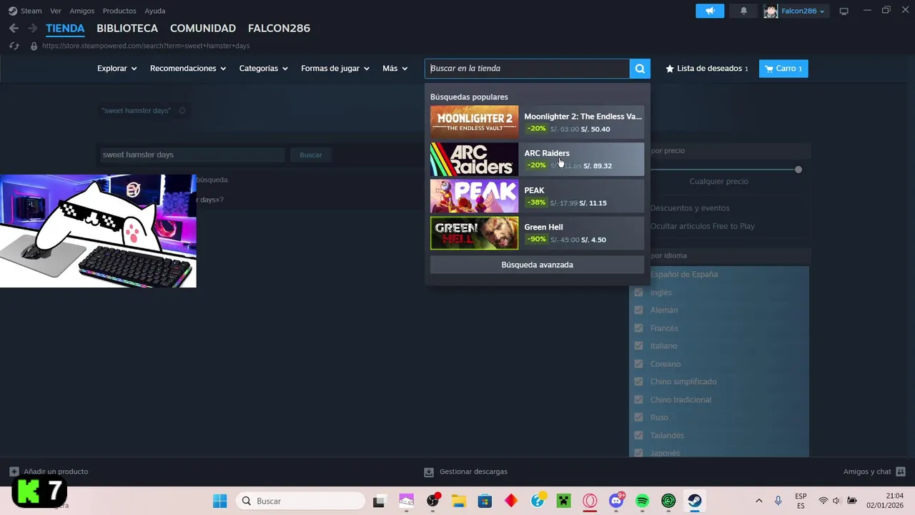Expand the Categorías dropdown
This screenshot has width=915, height=515.
(x=264, y=69)
